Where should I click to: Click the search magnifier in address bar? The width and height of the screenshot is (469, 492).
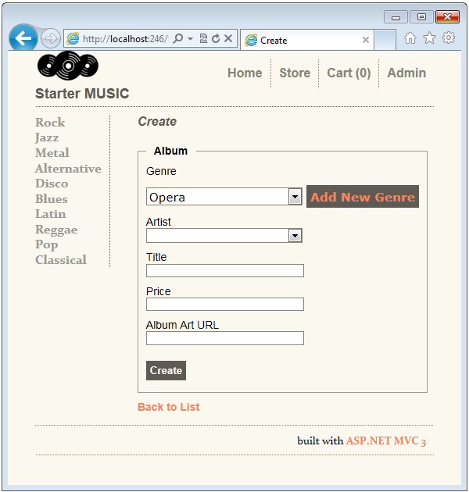[x=178, y=38]
